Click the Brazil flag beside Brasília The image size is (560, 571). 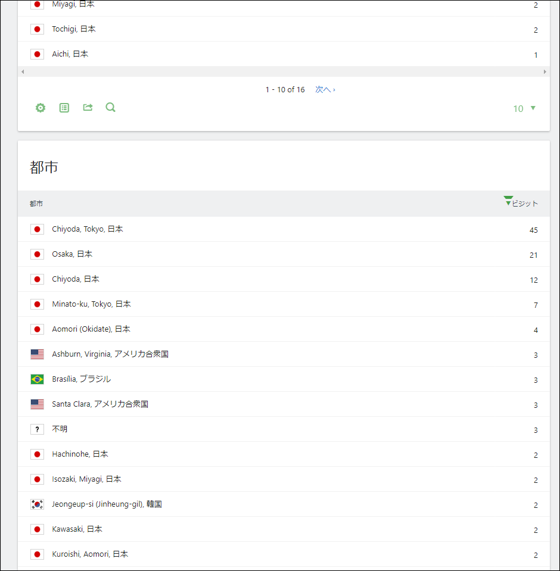coord(37,379)
